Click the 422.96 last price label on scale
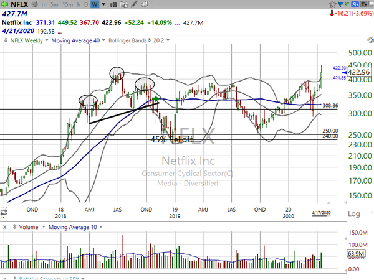The height and width of the screenshot is (280, 374). [359, 72]
